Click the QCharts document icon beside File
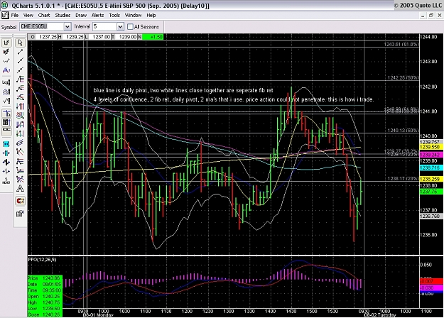444x318 pixels. (x=5, y=16)
